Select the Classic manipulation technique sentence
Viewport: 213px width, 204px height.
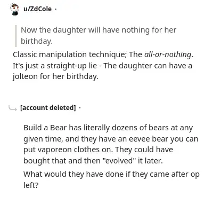(x=103, y=54)
